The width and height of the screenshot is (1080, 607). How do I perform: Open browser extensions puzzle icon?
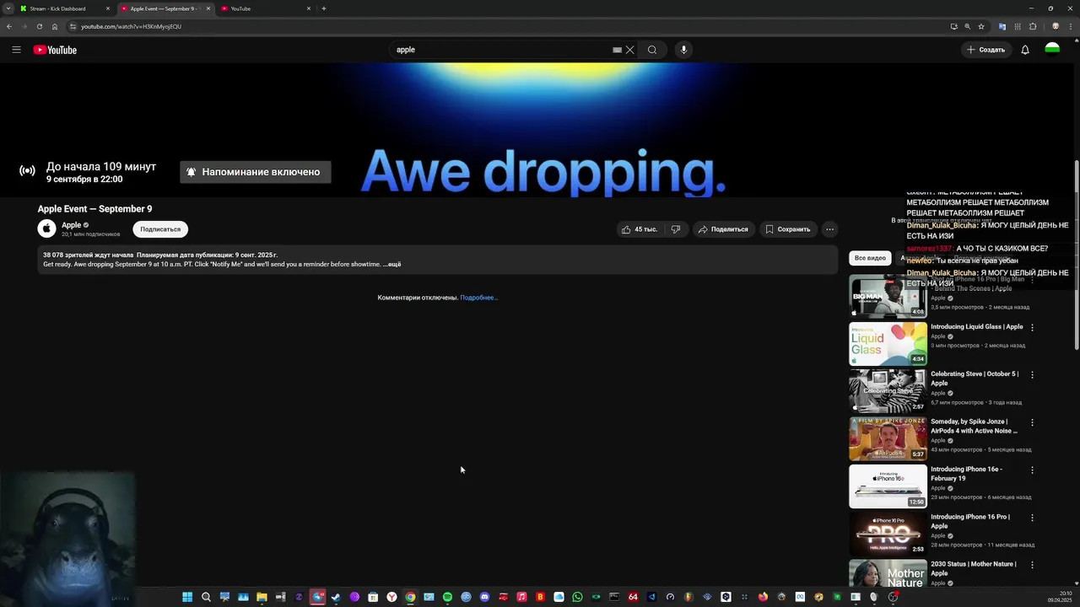[1033, 26]
